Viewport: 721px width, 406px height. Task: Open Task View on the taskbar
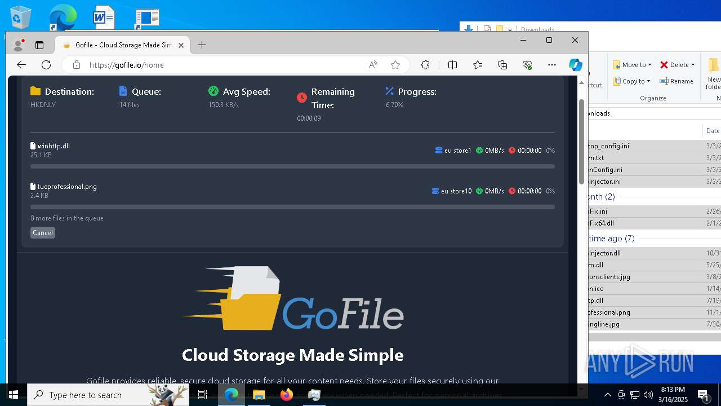tap(203, 395)
